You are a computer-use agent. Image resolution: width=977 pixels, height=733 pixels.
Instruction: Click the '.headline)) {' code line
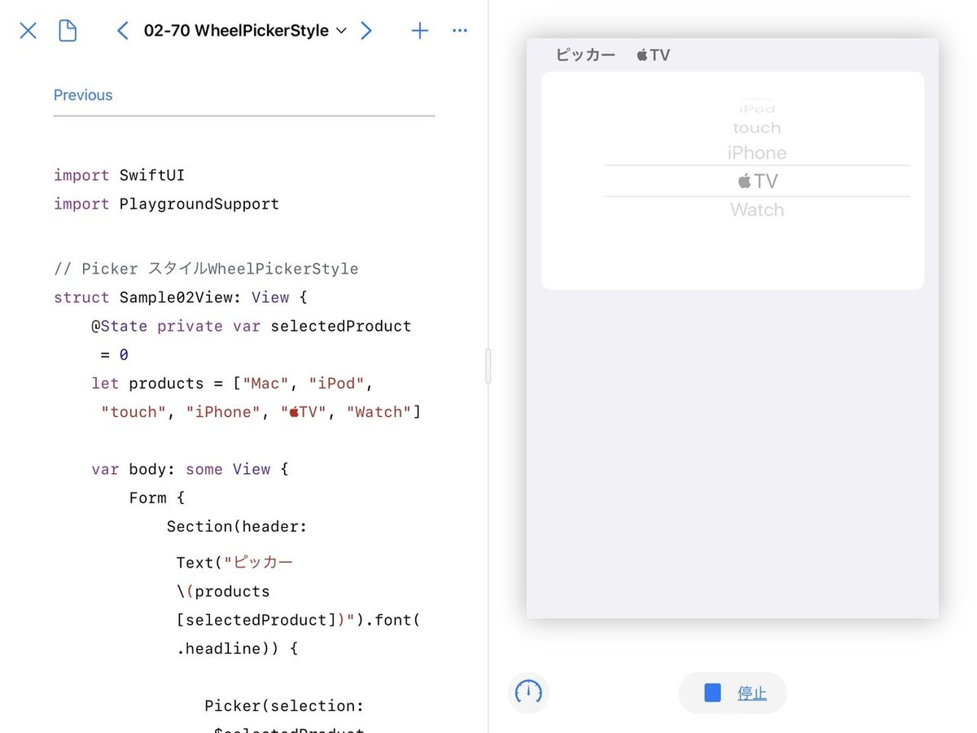pos(238,648)
